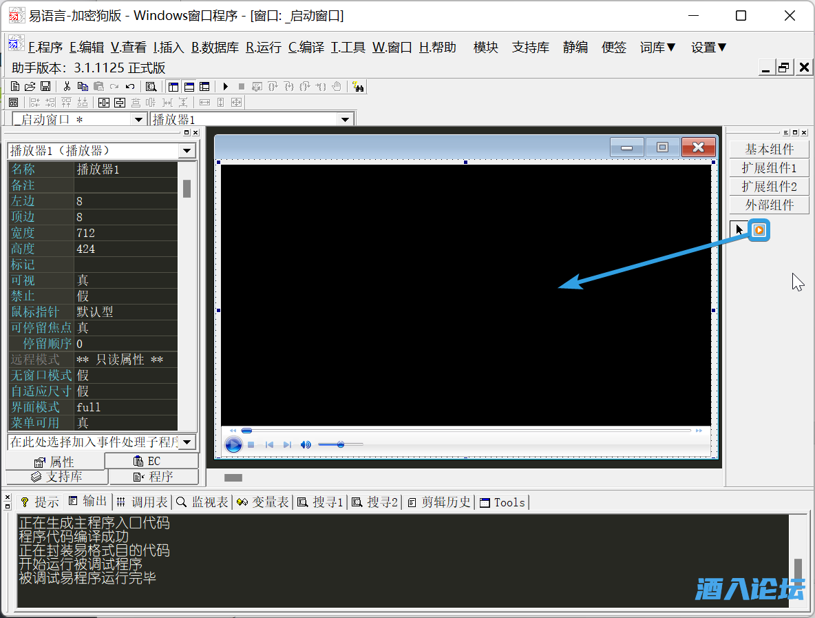Toggle the 可视 property value

125,280
